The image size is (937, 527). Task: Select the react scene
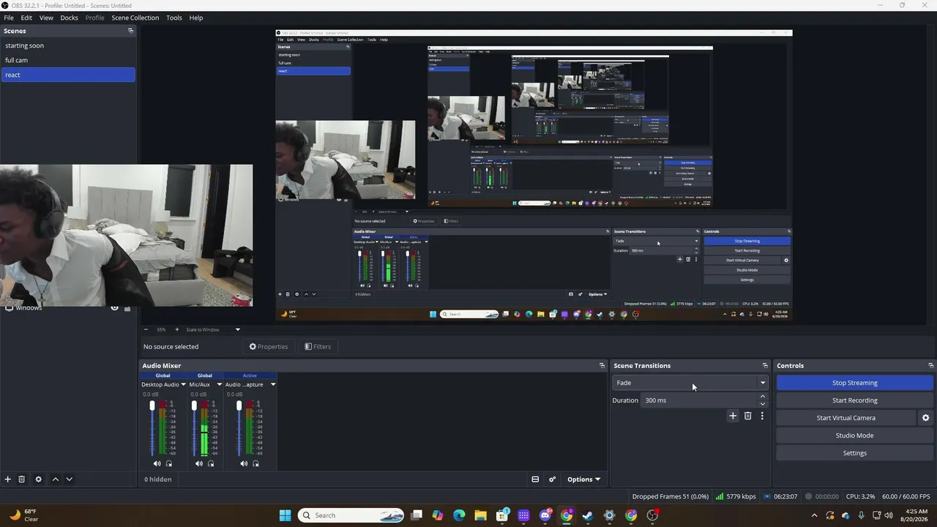[x=68, y=75]
